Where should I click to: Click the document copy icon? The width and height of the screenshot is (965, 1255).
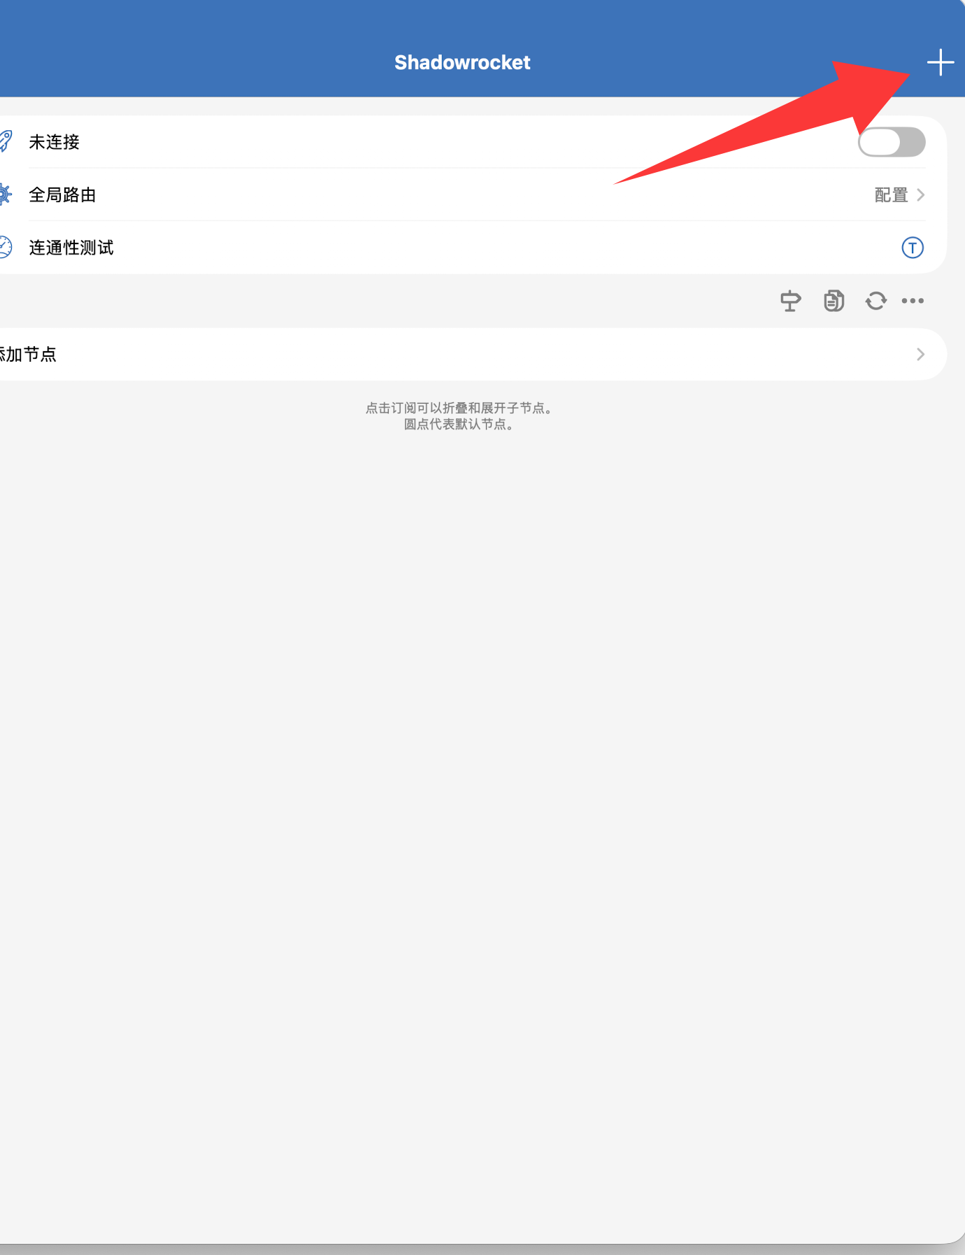pos(834,301)
